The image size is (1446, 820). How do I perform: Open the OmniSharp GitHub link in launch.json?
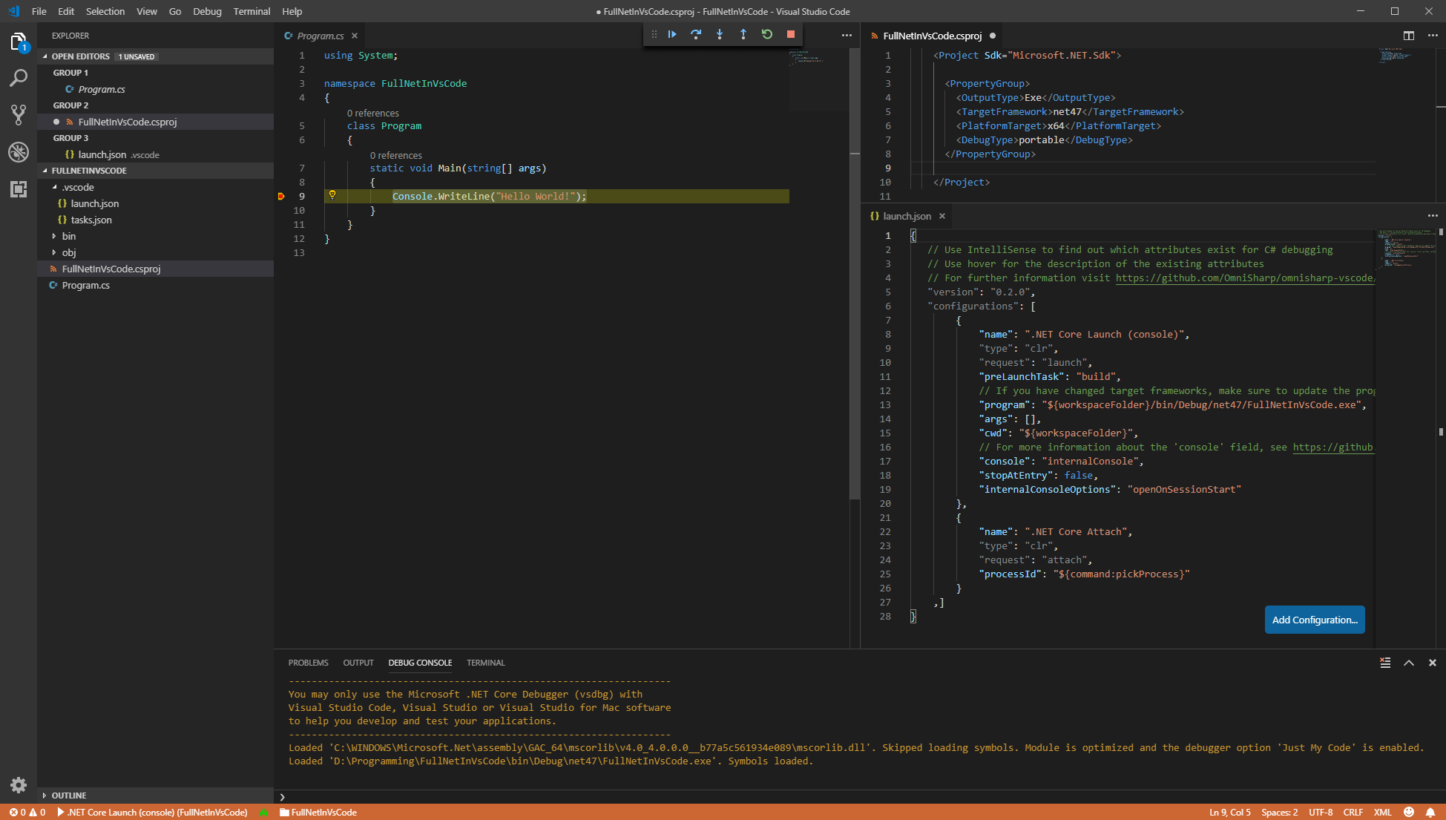[1243, 278]
